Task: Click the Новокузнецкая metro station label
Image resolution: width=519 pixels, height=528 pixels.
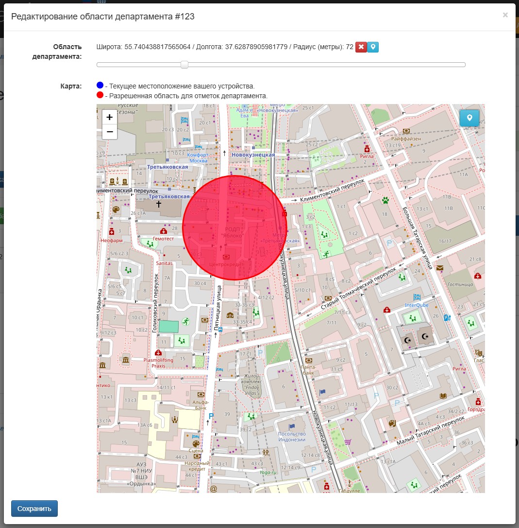Action: pos(252,155)
